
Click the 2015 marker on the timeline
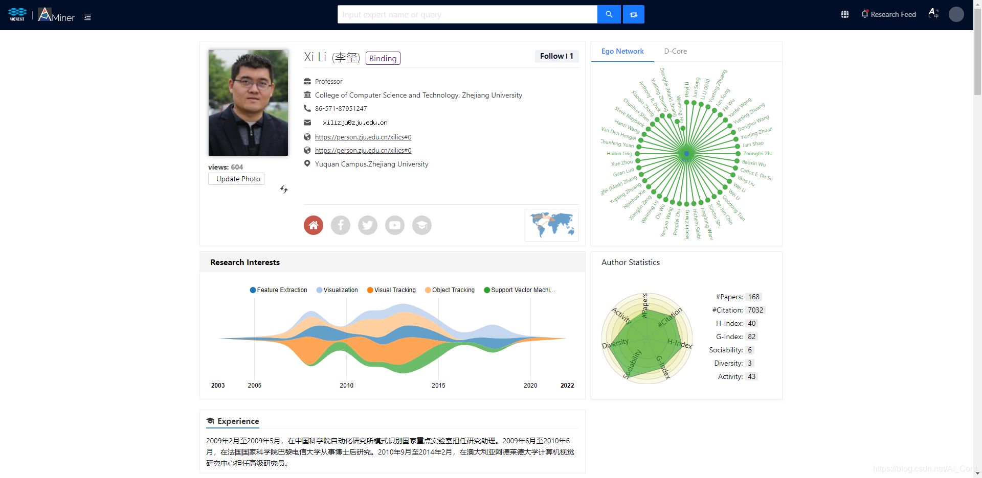(438, 386)
